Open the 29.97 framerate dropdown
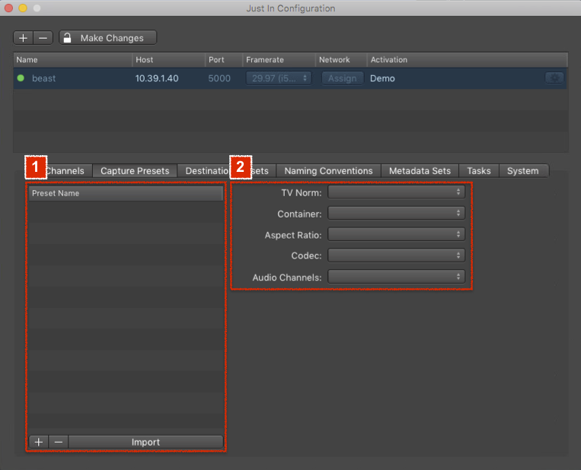581x470 pixels. pos(279,78)
